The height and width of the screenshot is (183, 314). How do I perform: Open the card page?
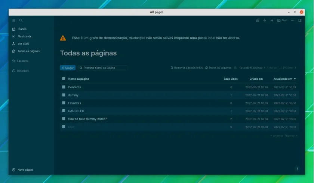click(71, 127)
